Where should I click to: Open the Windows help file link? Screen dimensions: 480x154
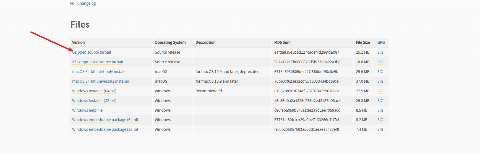pyautogui.click(x=87, y=110)
